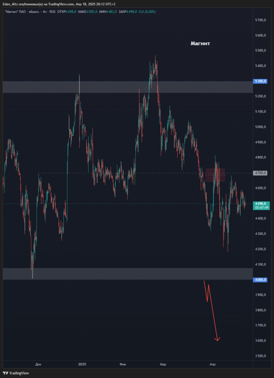This screenshot has width=274, height=378.
Task: Click the TradingView logo at bottom left
Action: tap(16, 373)
